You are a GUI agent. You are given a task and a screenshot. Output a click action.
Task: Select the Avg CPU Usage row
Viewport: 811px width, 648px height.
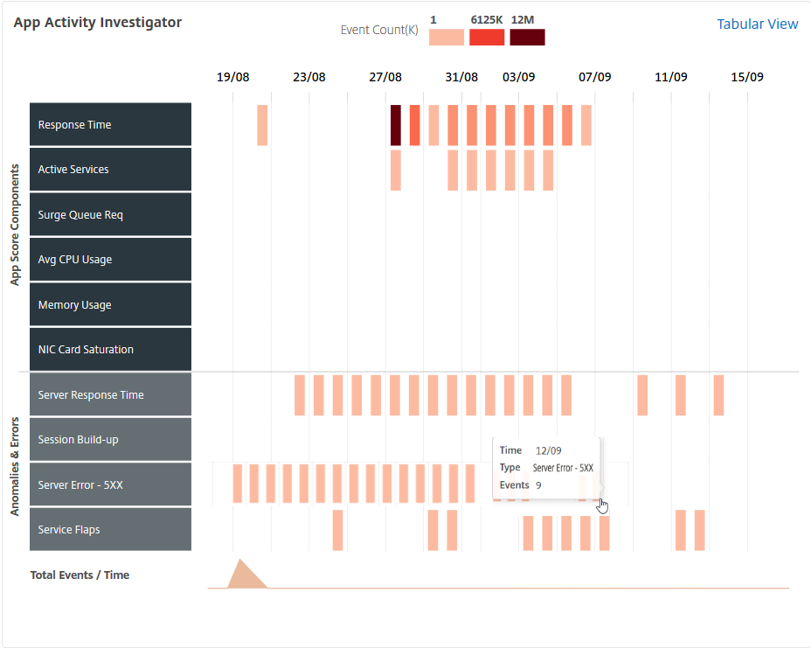pos(111,260)
